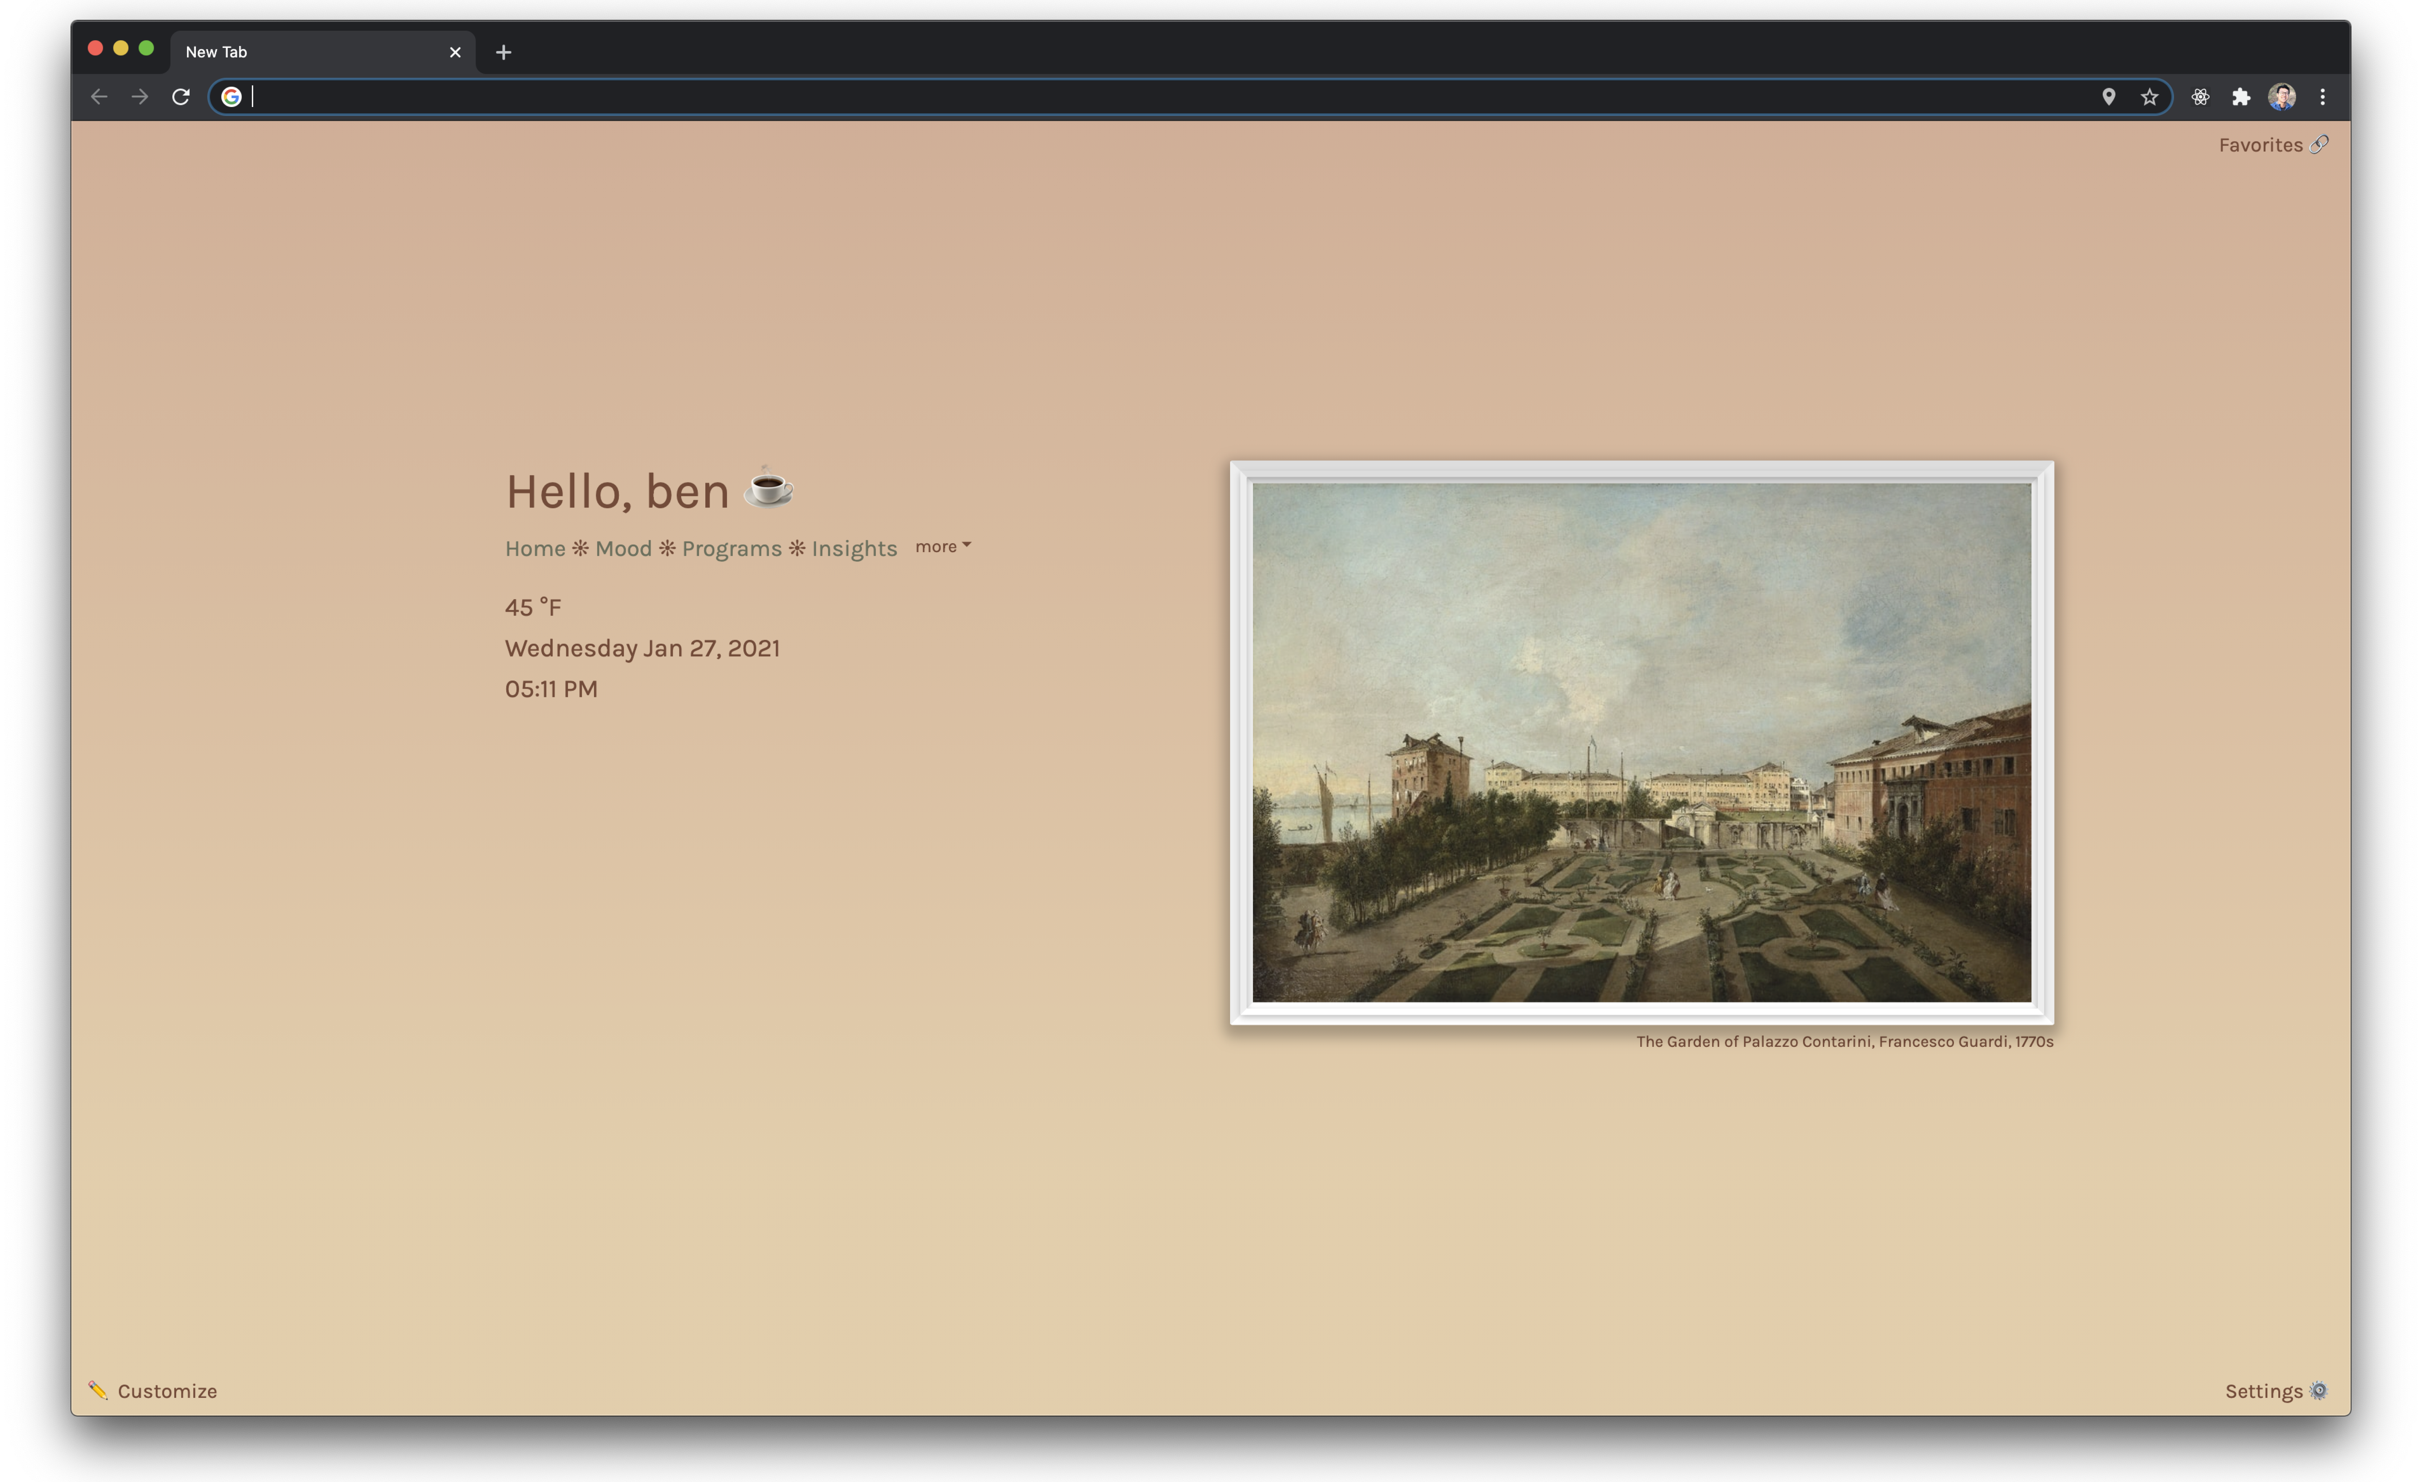The height and width of the screenshot is (1482, 2422).
Task: Open Chrome's three-dot menu
Action: (2323, 96)
